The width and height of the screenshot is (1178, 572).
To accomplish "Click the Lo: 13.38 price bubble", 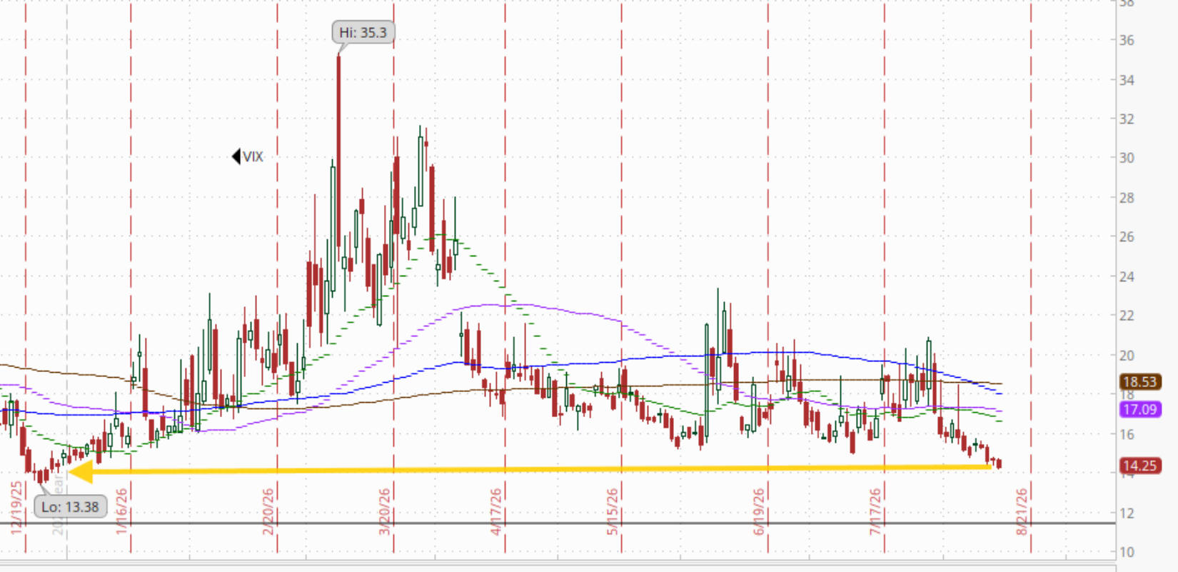I will (70, 507).
